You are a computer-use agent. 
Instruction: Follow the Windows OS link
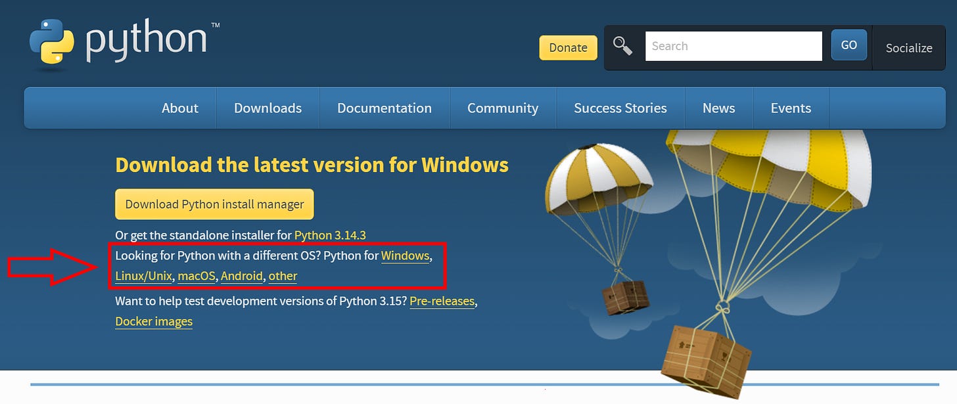[405, 256]
